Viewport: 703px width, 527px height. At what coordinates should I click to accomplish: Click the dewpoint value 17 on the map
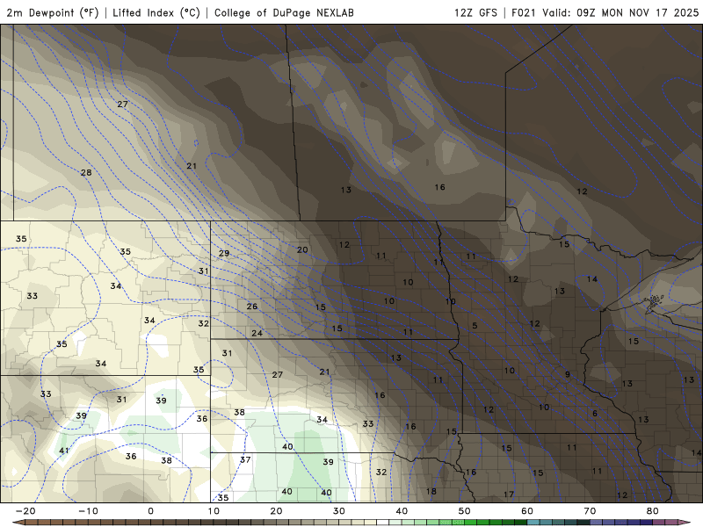click(509, 495)
